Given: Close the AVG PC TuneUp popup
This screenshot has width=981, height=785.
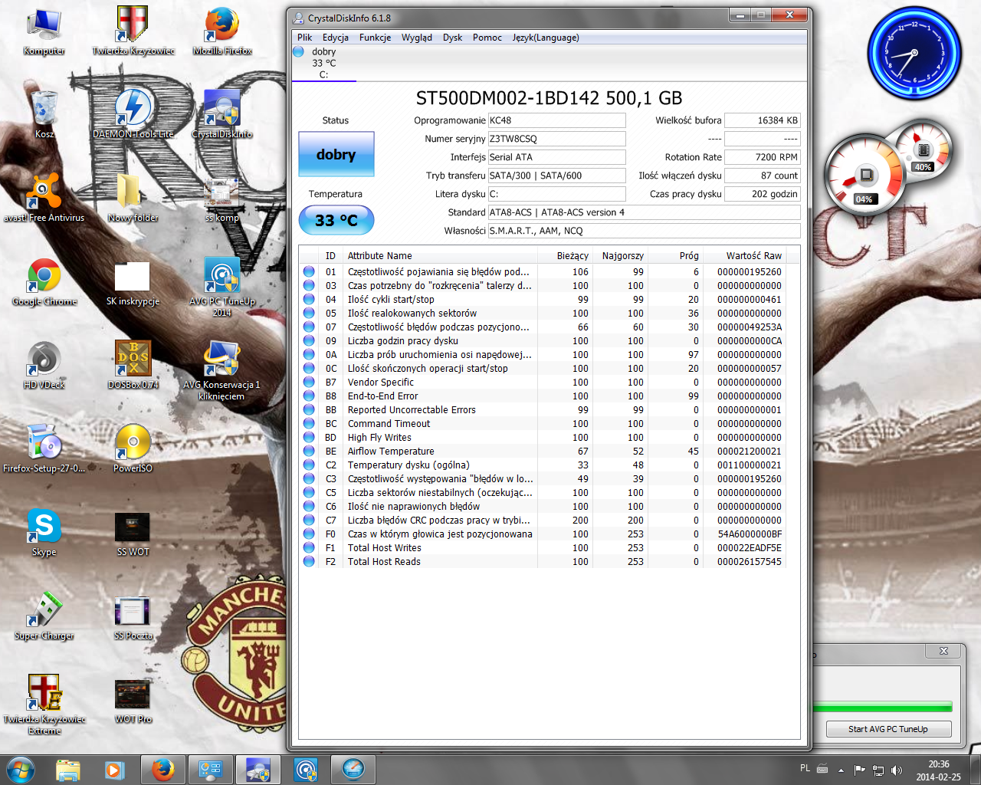Looking at the screenshot, I should click(x=943, y=651).
